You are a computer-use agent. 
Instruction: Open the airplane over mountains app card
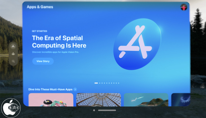pos(146,100)
